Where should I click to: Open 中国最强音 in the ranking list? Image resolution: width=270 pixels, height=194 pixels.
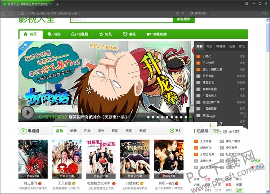(210, 109)
